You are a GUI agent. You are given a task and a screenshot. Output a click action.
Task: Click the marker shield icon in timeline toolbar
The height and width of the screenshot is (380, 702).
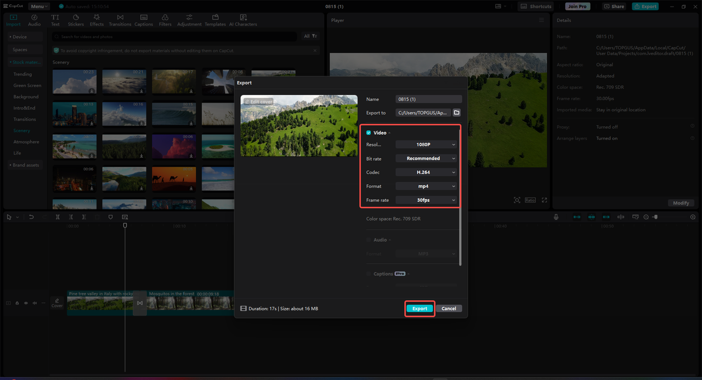(111, 217)
